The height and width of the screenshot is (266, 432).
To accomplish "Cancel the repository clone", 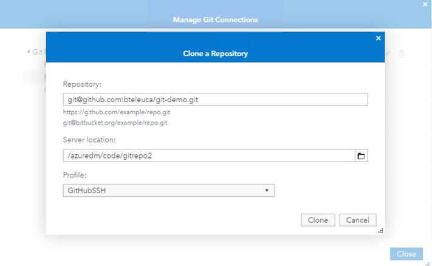I will click(358, 220).
